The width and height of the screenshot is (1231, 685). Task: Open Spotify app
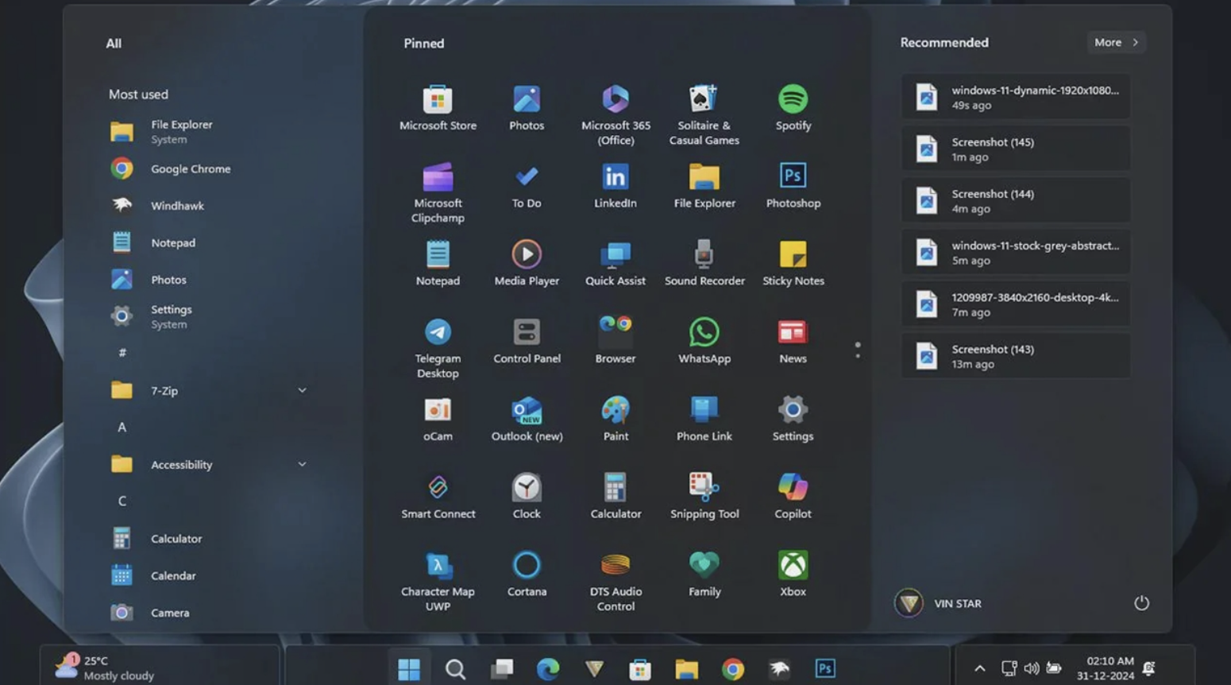coord(793,108)
